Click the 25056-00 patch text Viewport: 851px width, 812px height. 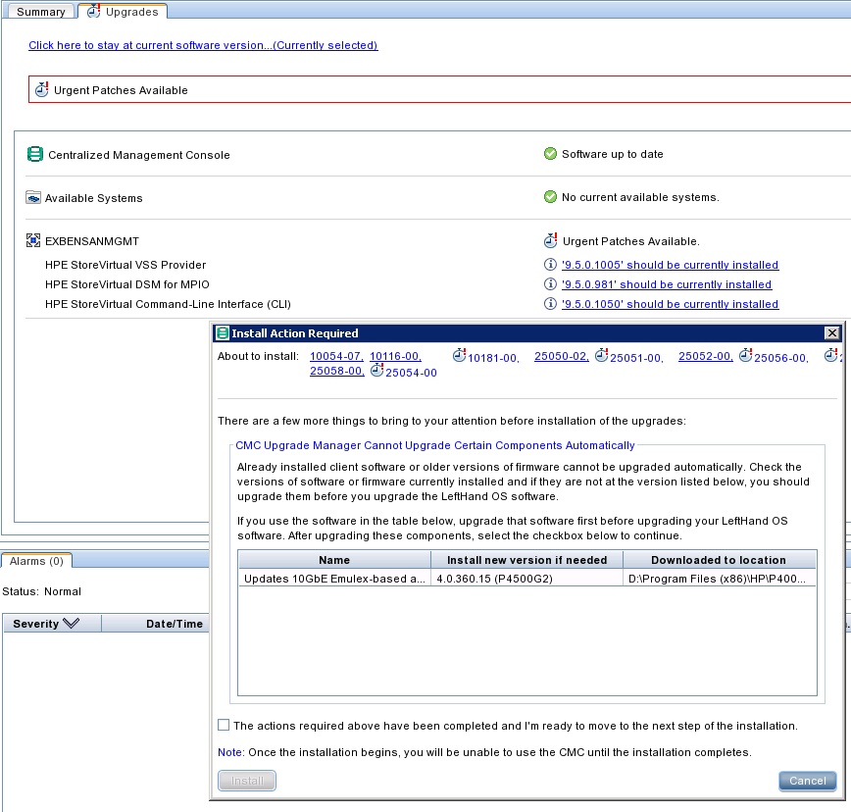click(781, 358)
